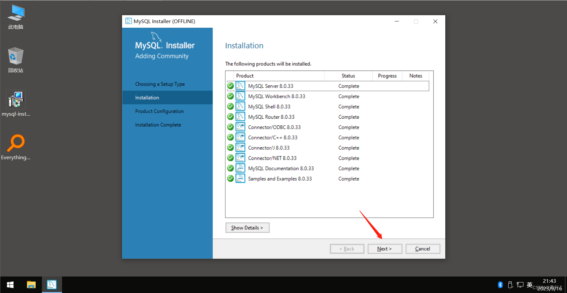
Task: Select the This PC desktop icon
Action: (x=16, y=17)
